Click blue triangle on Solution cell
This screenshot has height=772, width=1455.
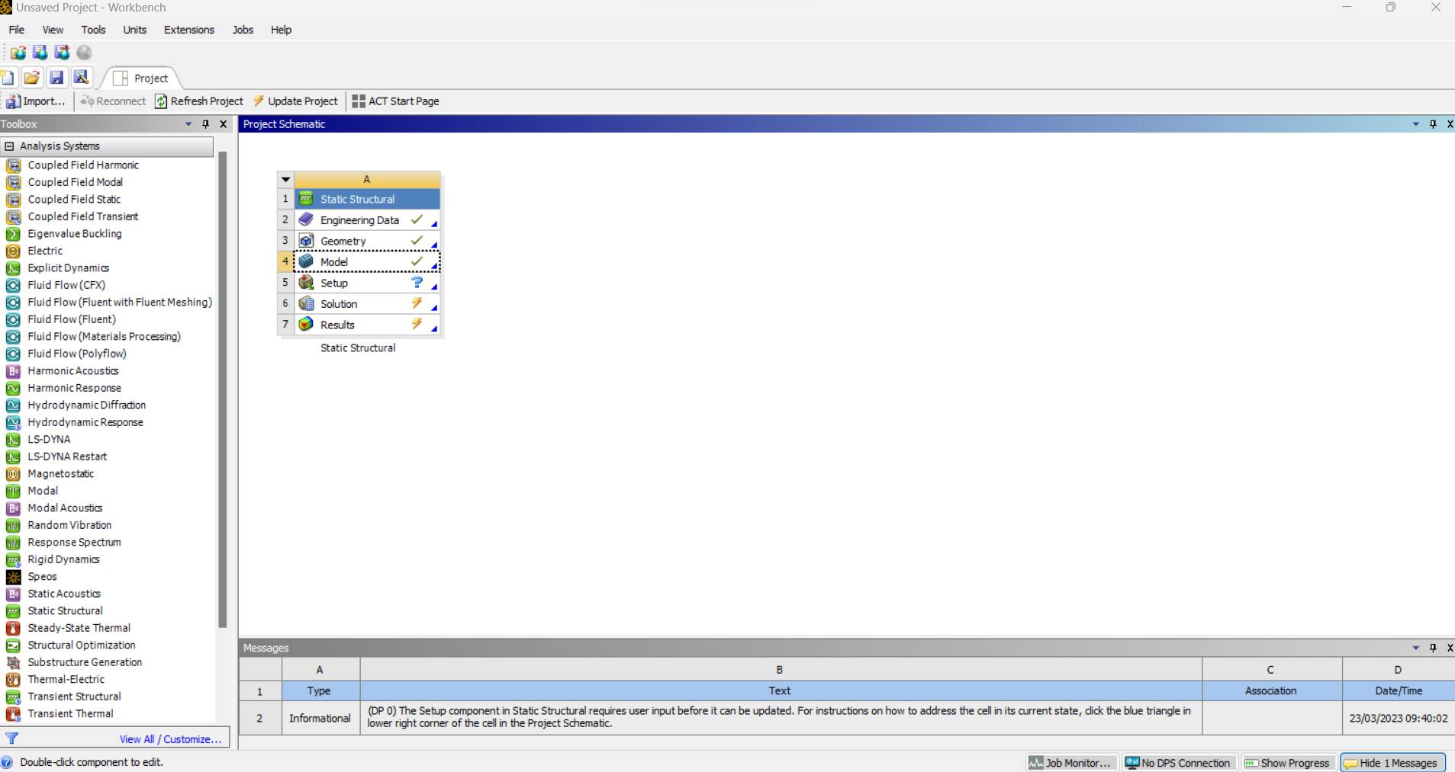point(434,308)
